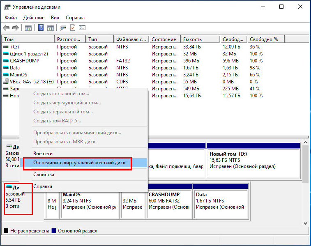Click the 2,15 ГБ free space cell

[x=230, y=75]
